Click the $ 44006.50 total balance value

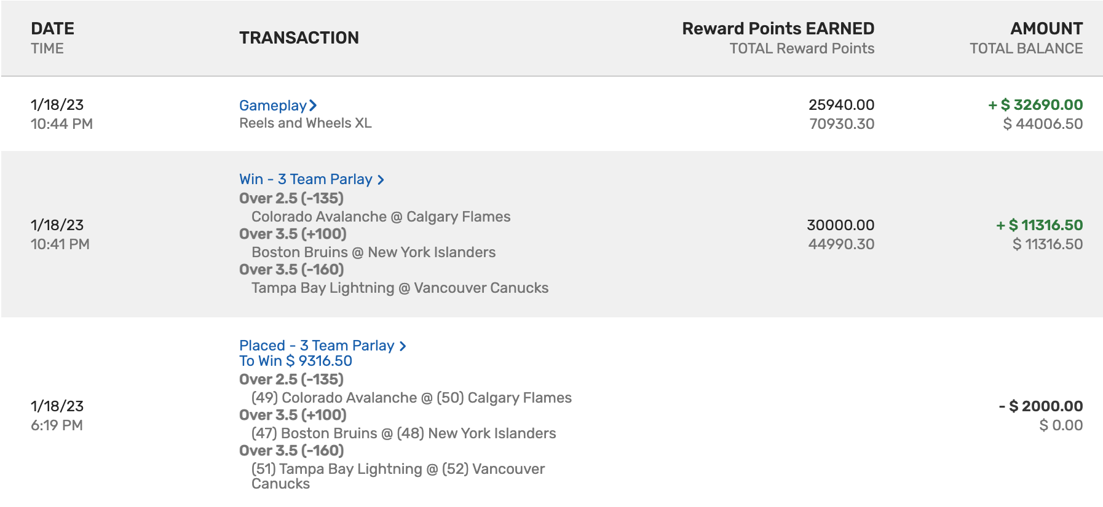[1043, 124]
